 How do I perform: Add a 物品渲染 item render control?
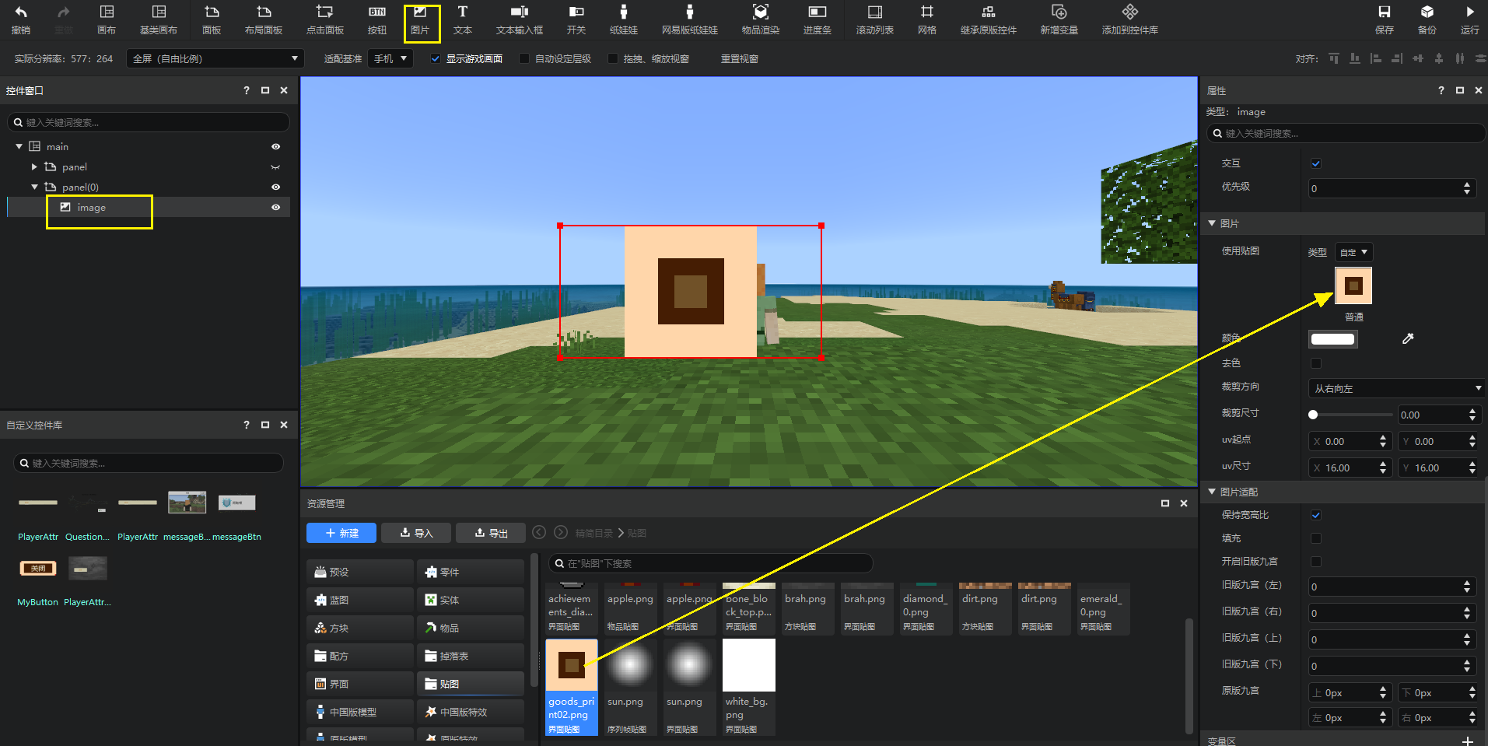(761, 19)
